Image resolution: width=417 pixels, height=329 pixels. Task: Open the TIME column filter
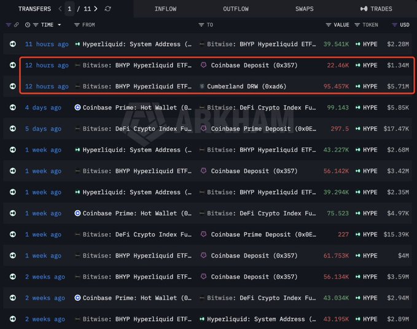(x=36, y=25)
